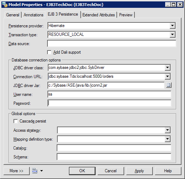Click the JDBC driver Jar browse file icon
Image resolution: width=185 pixels, height=179 pixels.
pos(169,85)
